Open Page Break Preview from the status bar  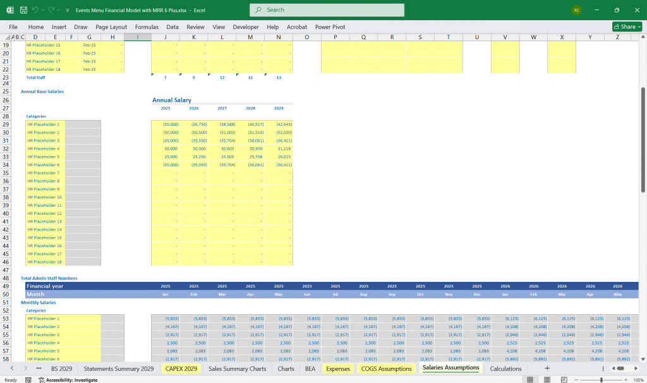click(x=564, y=378)
